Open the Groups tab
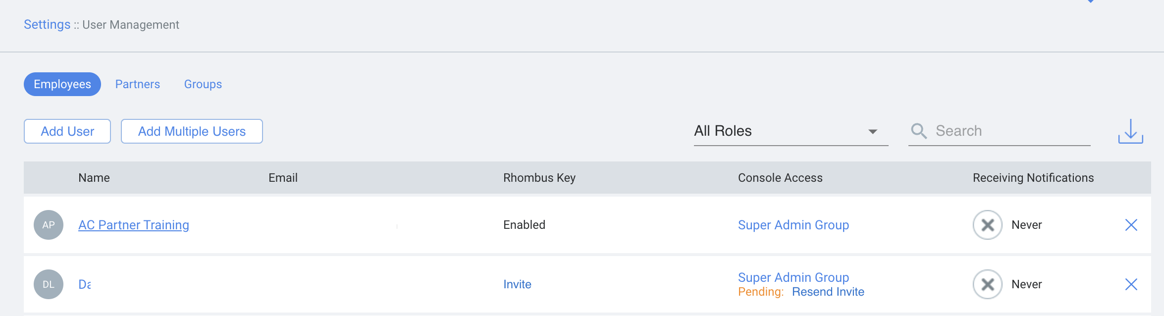Viewport: 1164px width, 316px height. coord(203,84)
